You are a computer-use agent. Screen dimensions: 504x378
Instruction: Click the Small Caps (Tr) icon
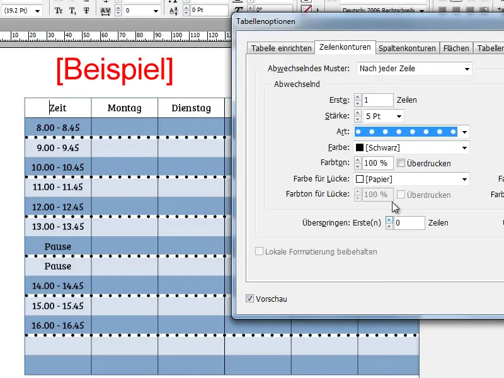59,11
